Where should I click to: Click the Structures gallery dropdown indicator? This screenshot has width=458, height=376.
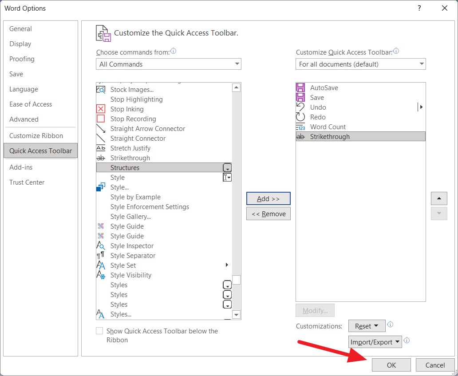(x=227, y=168)
